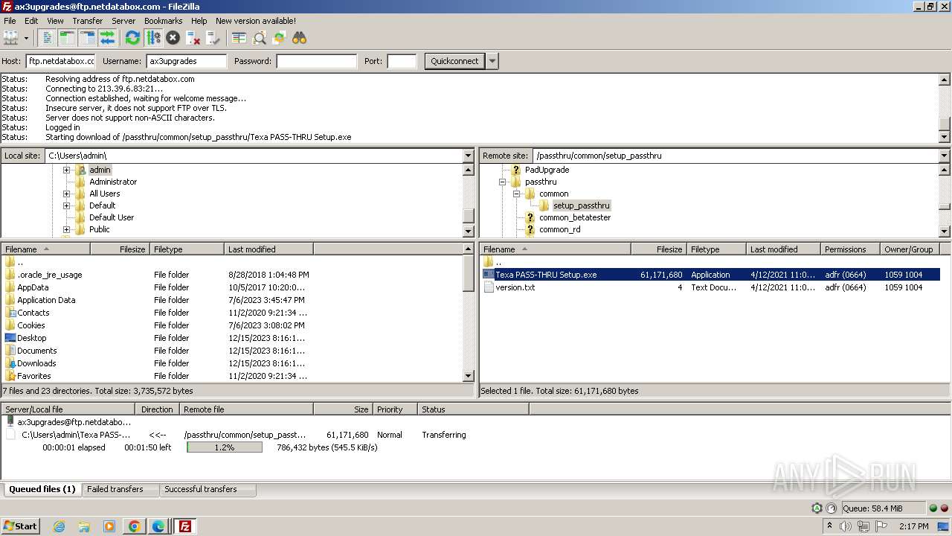Toggle directory comparison icon
Image resolution: width=952 pixels, height=536 pixels.
239,38
